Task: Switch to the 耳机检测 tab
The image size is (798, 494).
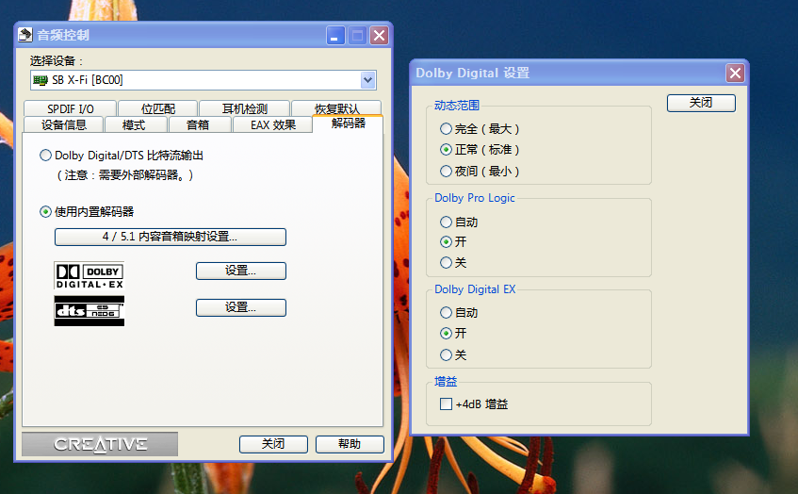Action: pos(244,108)
